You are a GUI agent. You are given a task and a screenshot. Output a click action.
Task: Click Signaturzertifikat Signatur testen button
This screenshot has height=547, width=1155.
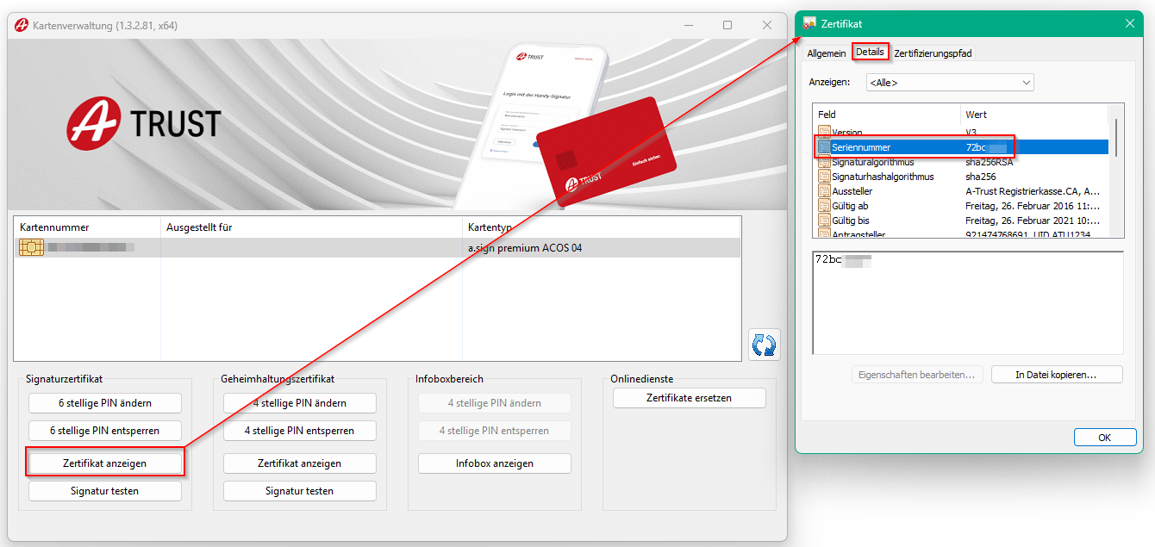(x=105, y=491)
